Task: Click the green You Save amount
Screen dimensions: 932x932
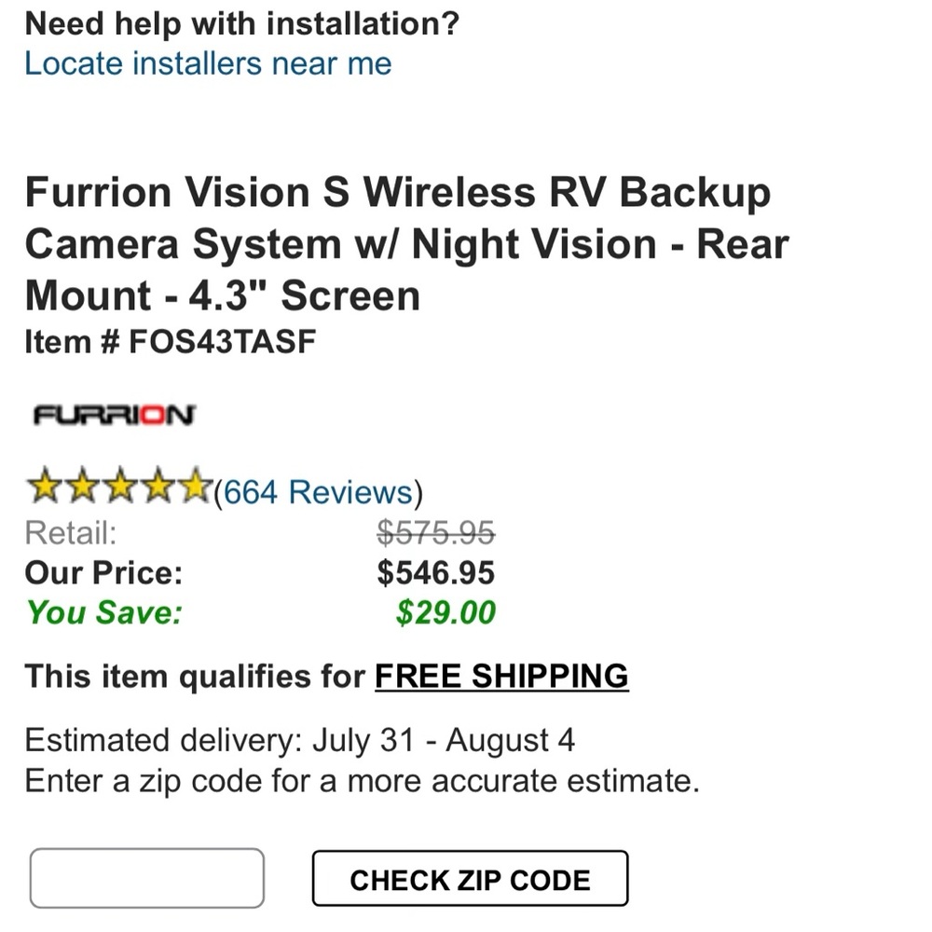Action: 445,612
